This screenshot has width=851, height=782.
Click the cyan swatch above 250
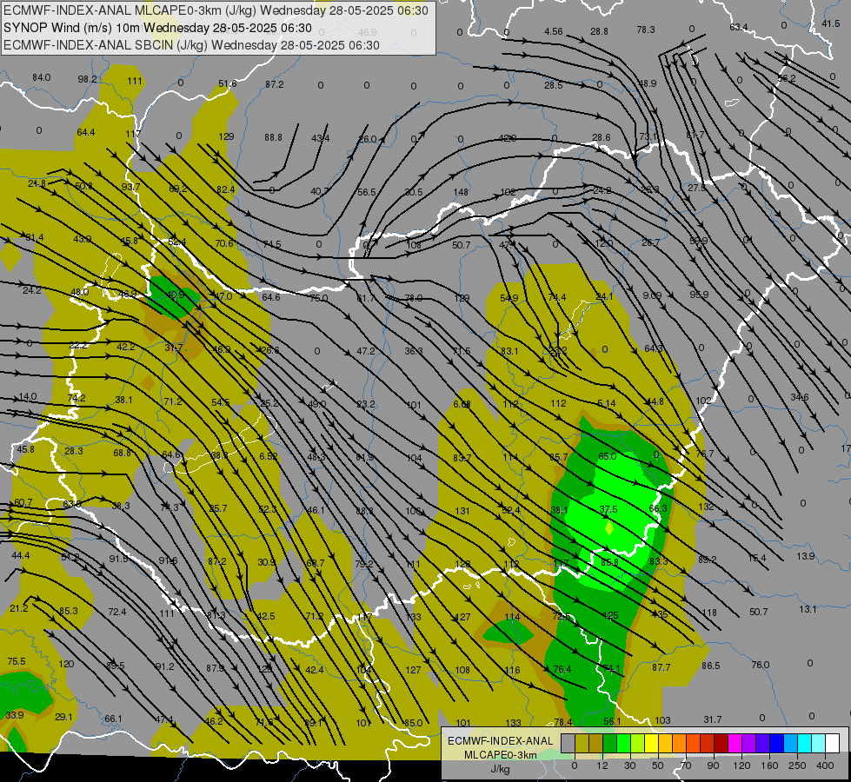coord(804,743)
